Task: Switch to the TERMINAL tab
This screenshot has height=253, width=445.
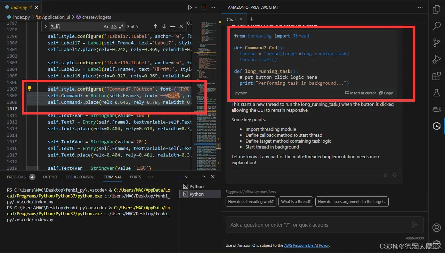Action: pos(113,177)
